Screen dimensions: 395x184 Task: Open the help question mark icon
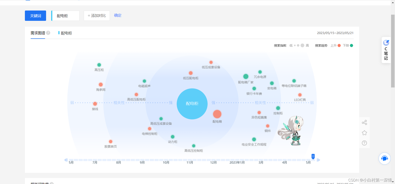point(364,143)
